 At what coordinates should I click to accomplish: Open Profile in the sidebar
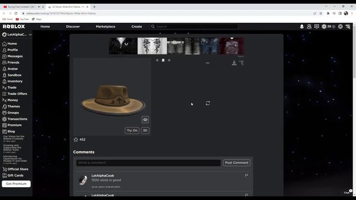pos(10,50)
